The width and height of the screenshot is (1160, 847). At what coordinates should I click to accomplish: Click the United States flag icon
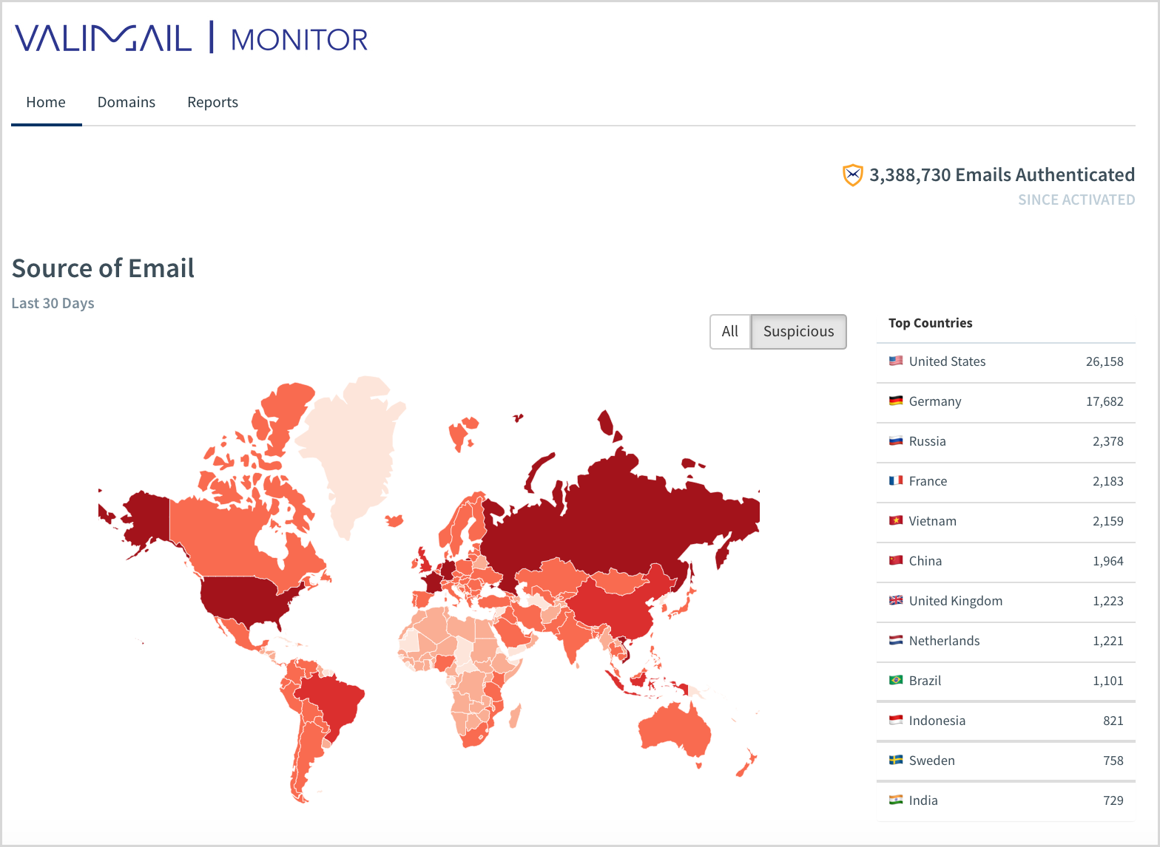pos(896,361)
